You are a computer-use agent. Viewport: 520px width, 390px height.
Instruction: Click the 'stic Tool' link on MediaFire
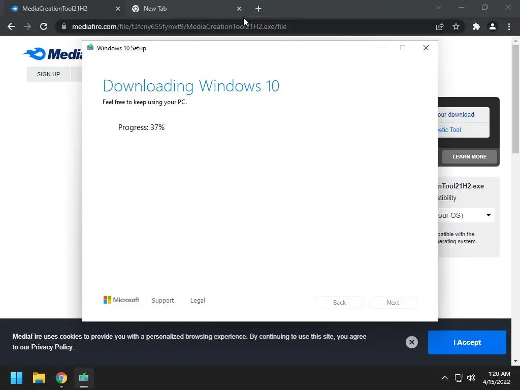[449, 129]
